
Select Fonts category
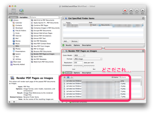coord(17,33)
